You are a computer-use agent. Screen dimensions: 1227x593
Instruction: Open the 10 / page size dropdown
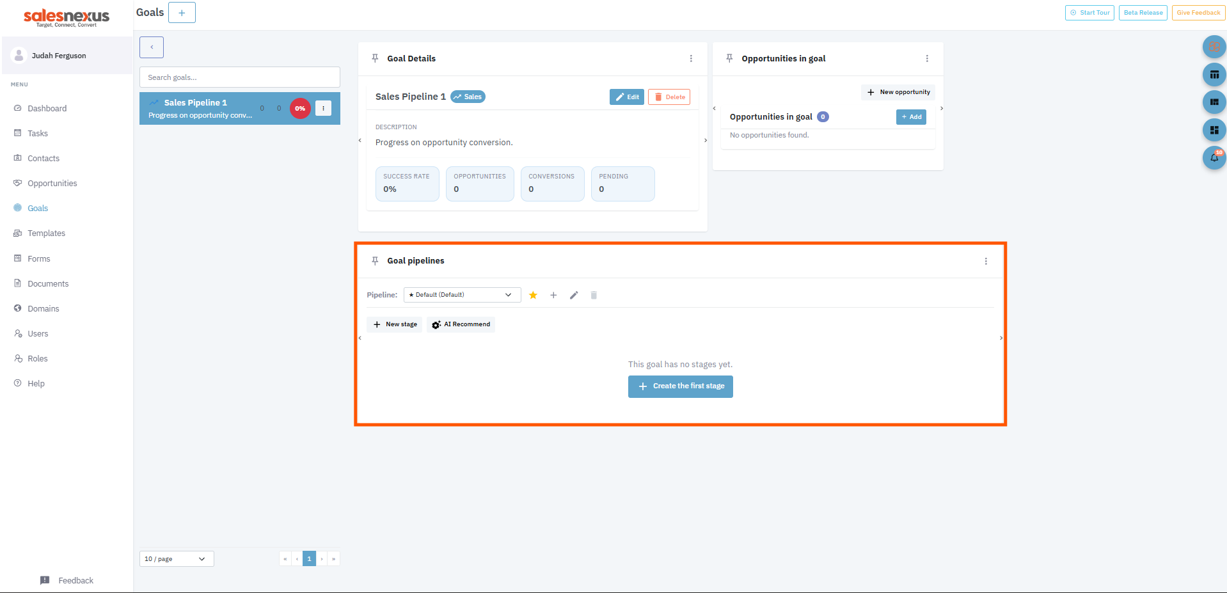[177, 559]
